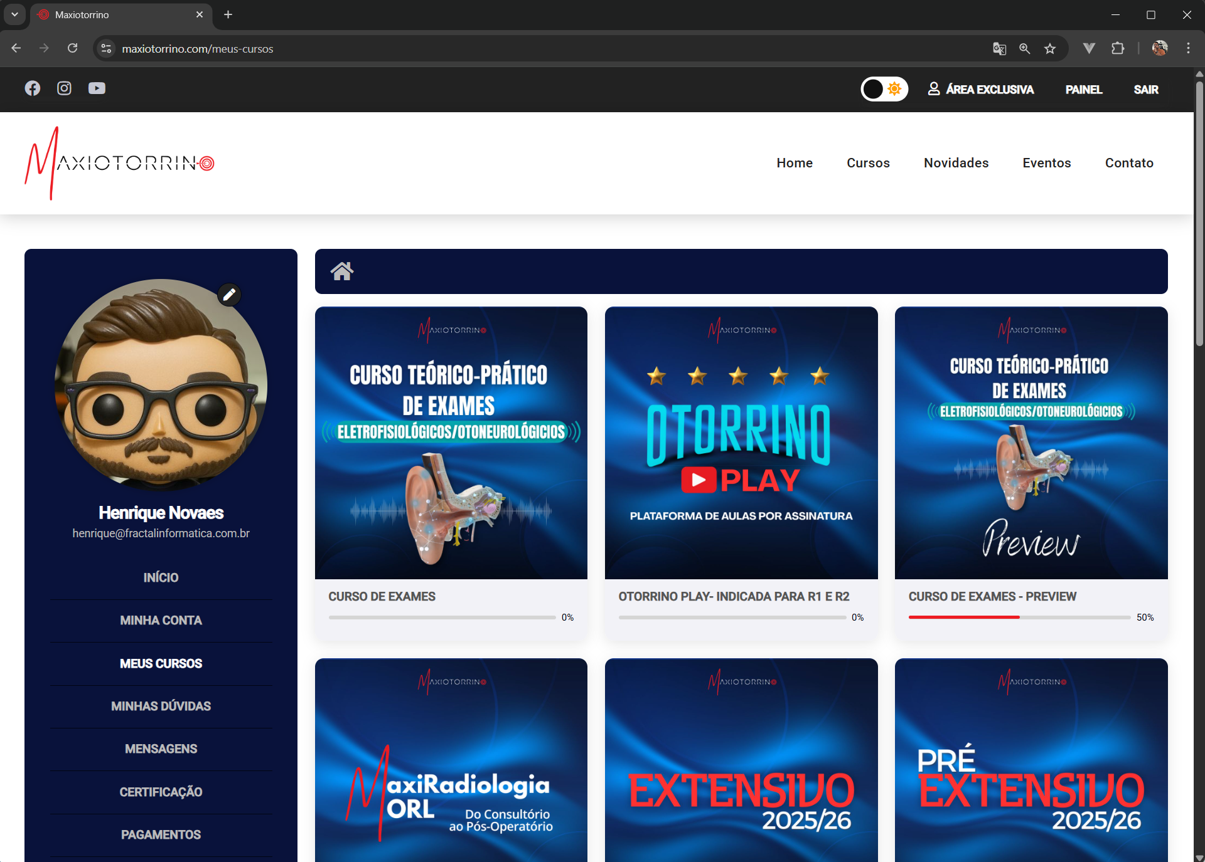
Task: Open CURSO DE EXAMES - PREVIEW title
Action: point(992,597)
